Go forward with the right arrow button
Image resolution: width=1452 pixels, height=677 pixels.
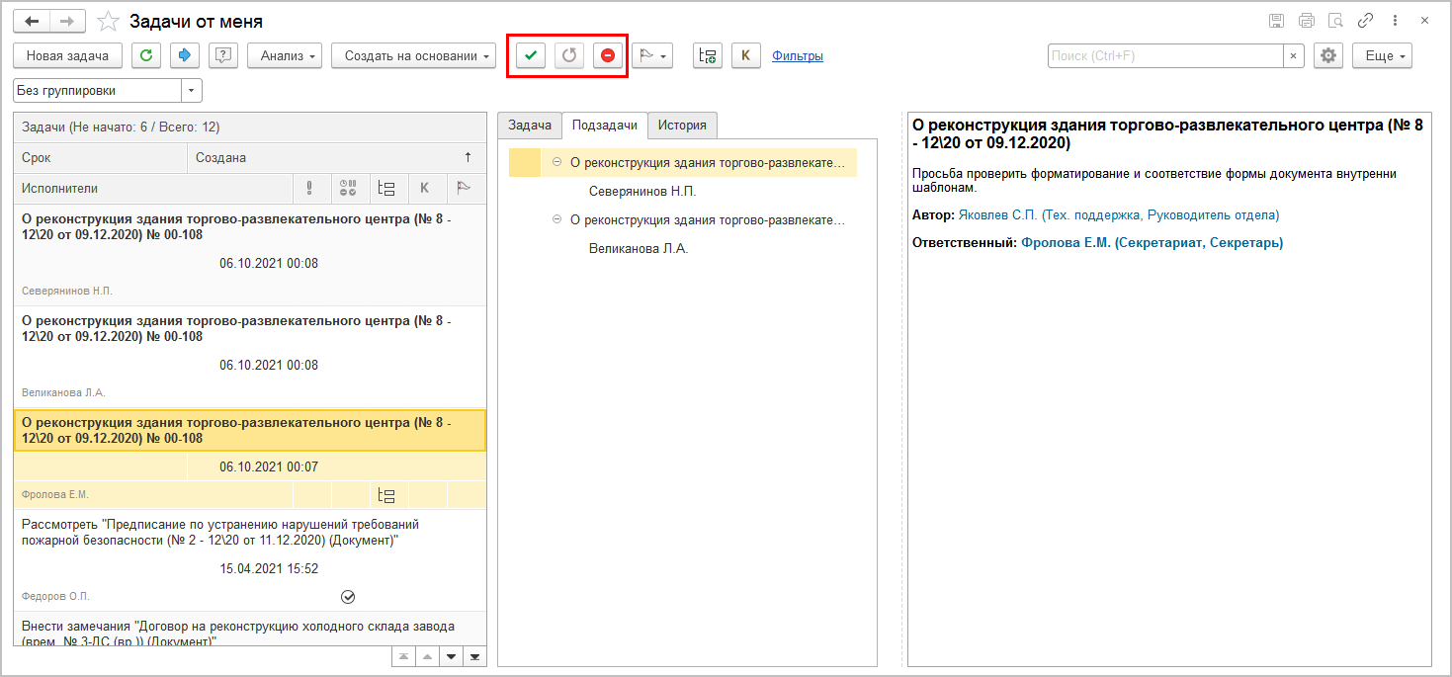click(67, 21)
